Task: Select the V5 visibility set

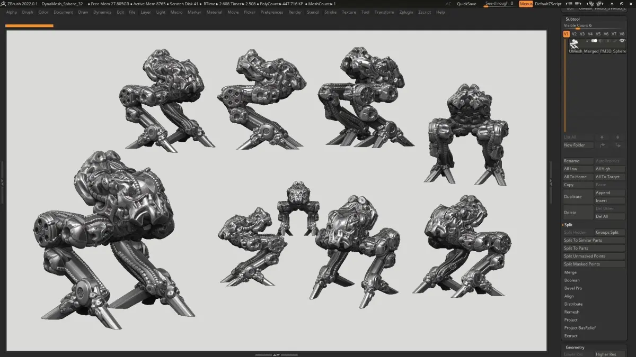Action: point(598,34)
